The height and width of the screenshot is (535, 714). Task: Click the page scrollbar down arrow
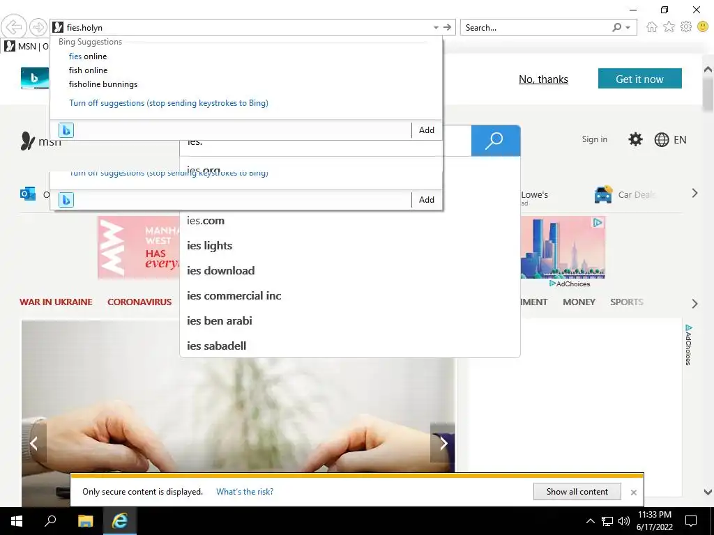coord(708,492)
